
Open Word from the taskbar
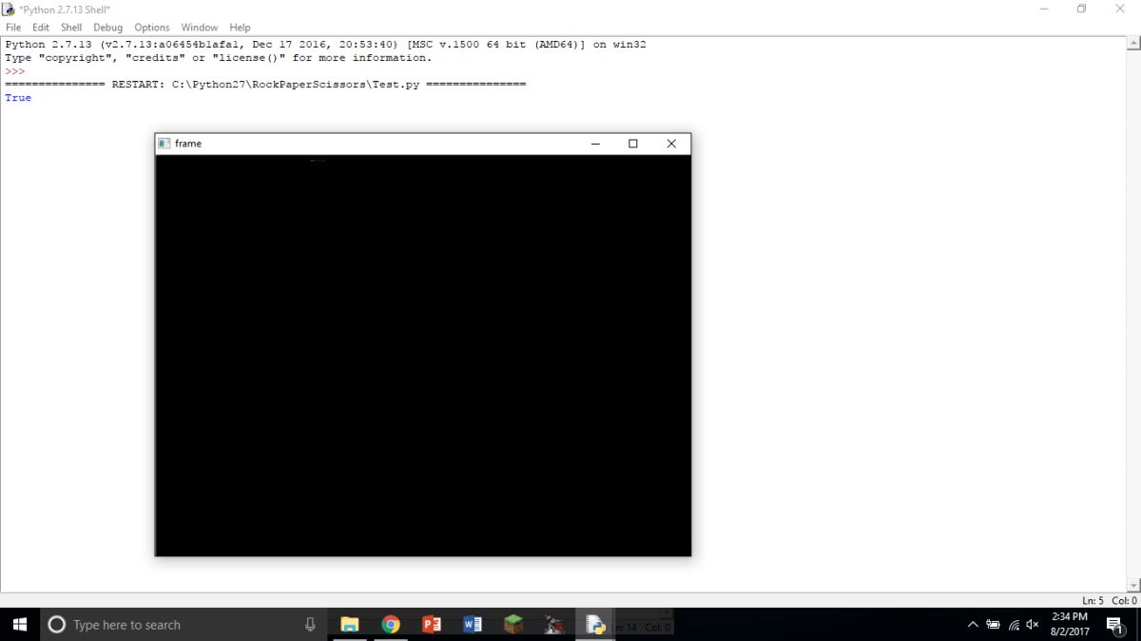point(473,625)
